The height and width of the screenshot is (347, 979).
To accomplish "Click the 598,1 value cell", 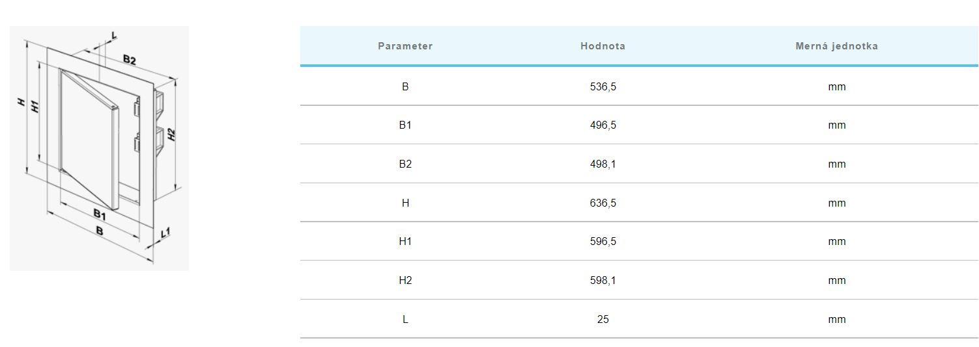I will [x=603, y=280].
